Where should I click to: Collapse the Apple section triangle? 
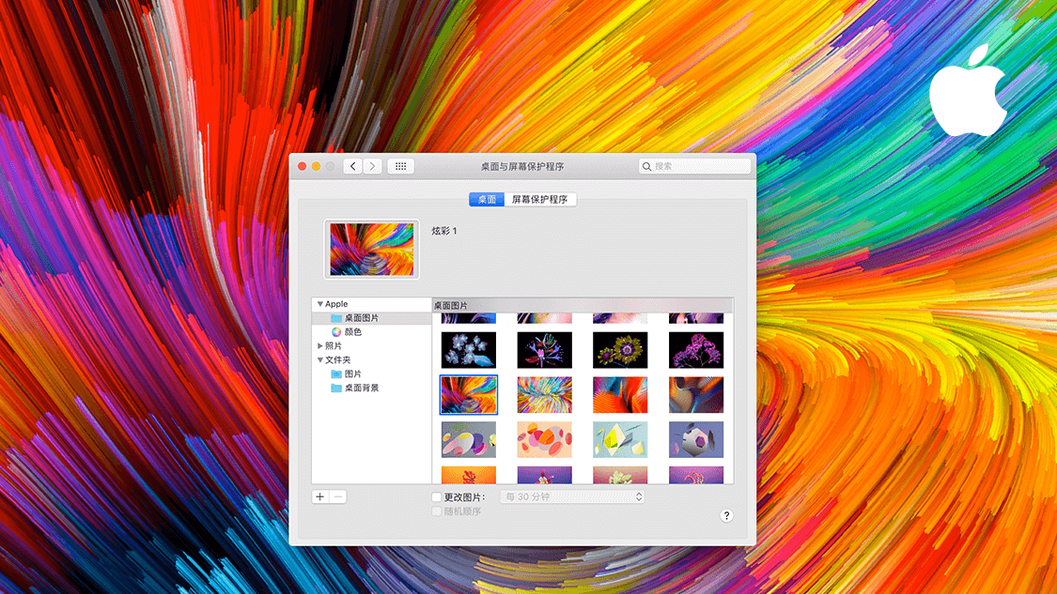tap(320, 304)
